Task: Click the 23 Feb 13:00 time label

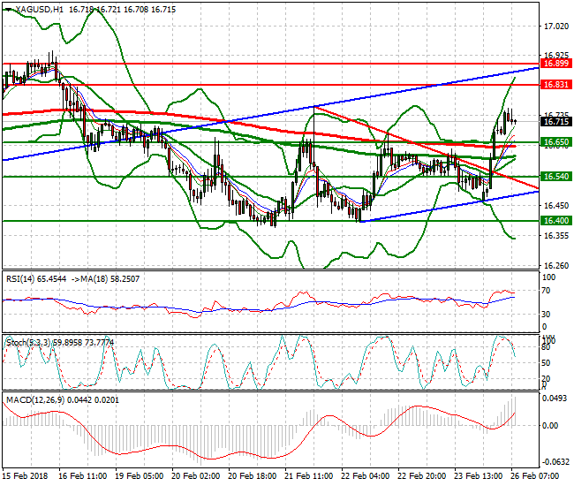Action: 479,476
